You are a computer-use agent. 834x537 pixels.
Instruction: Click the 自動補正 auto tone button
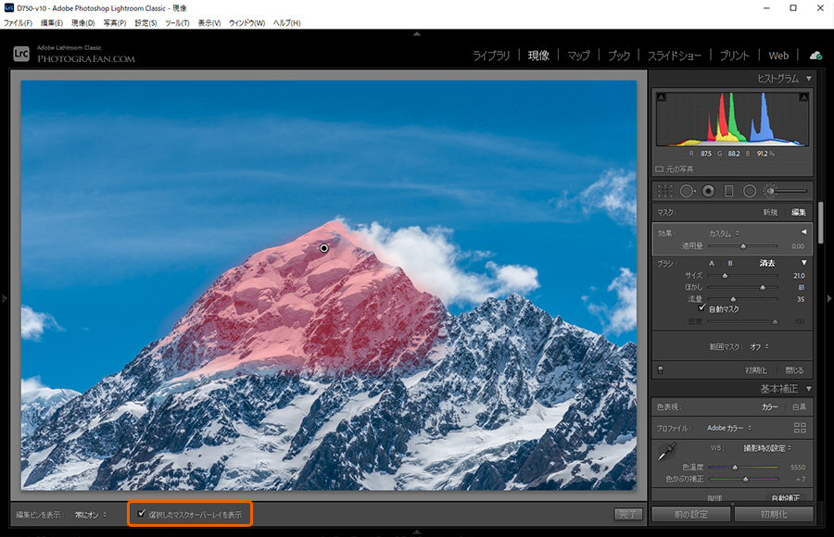pos(786,498)
